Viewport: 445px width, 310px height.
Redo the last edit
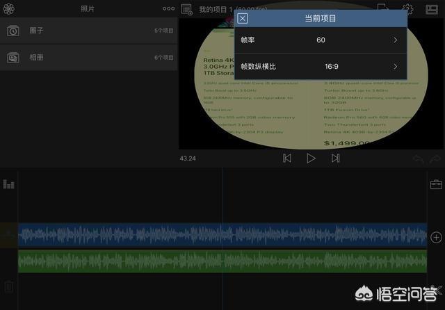(435, 159)
